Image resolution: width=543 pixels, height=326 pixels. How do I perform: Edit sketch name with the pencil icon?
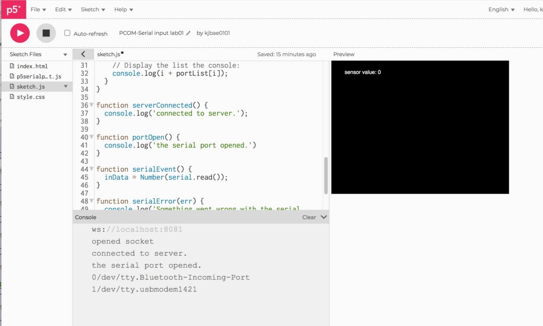[x=188, y=33]
